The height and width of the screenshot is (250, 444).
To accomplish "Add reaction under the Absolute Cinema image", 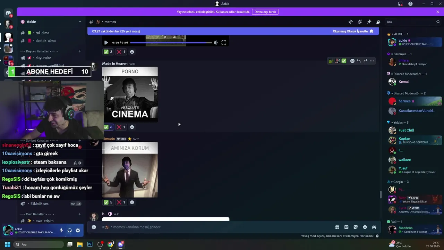I will click(x=132, y=127).
